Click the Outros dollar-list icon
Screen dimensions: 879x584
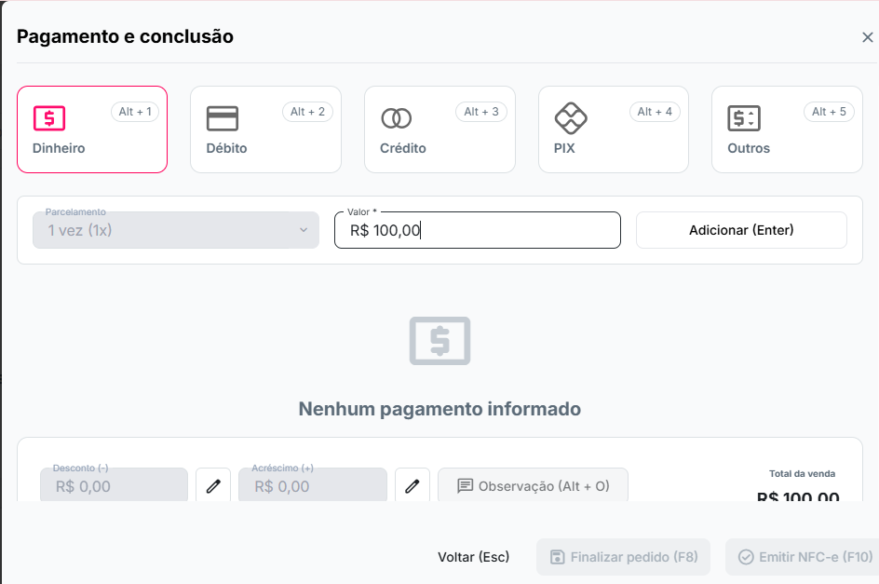(x=744, y=118)
